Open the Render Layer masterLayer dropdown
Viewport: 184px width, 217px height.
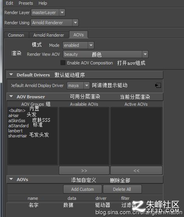(48, 12)
